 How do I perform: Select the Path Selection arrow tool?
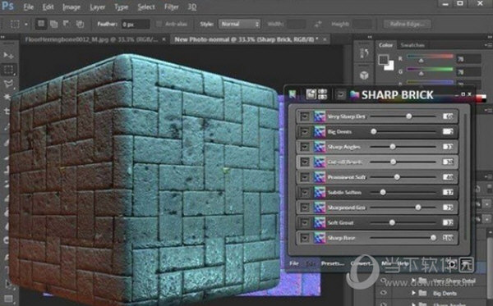click(x=7, y=285)
